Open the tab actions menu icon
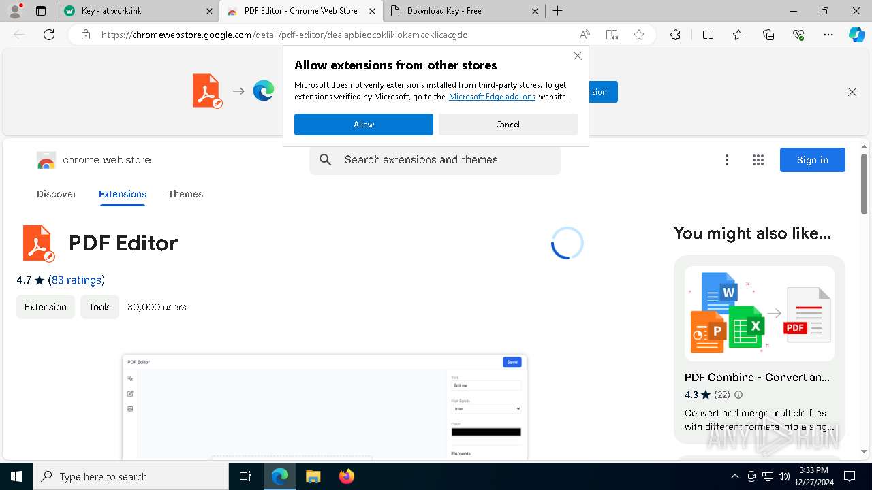This screenshot has width=872, height=490. [x=41, y=11]
